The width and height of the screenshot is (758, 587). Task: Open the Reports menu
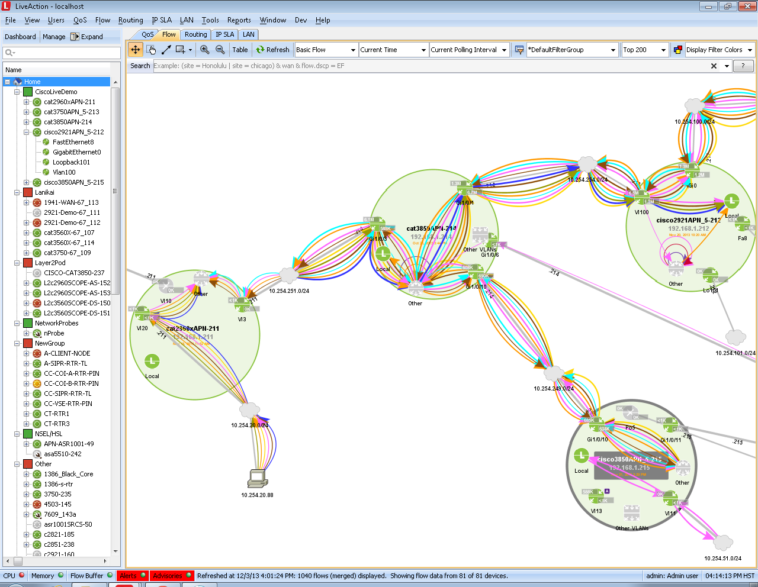pos(239,20)
